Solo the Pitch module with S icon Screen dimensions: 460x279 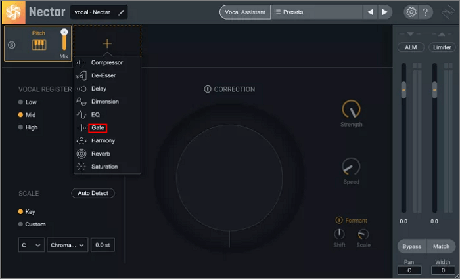(x=11, y=45)
